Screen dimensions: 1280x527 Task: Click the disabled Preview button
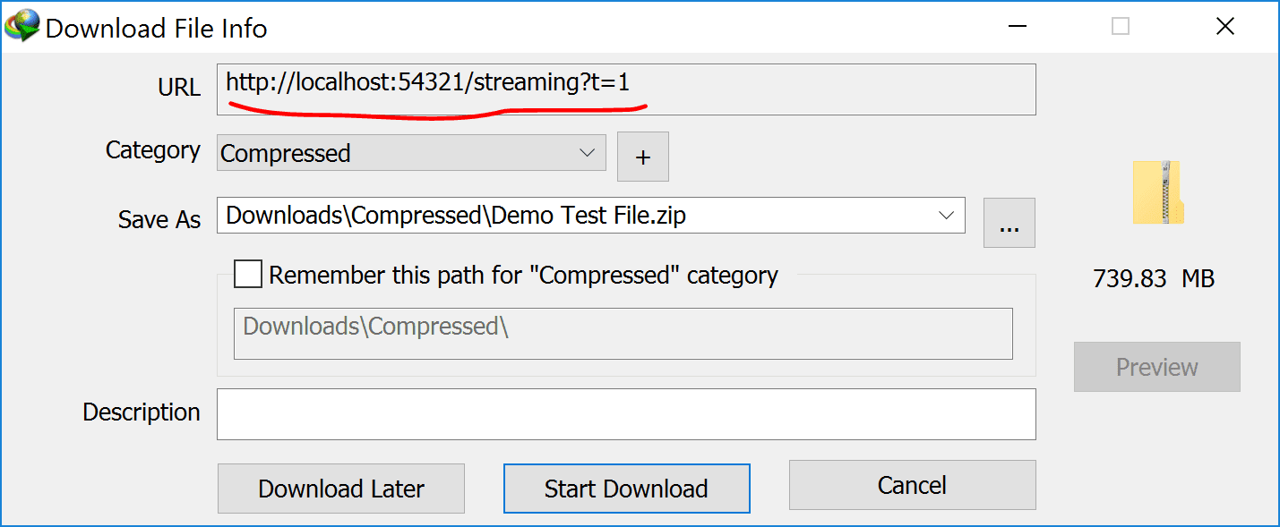[x=1156, y=367]
